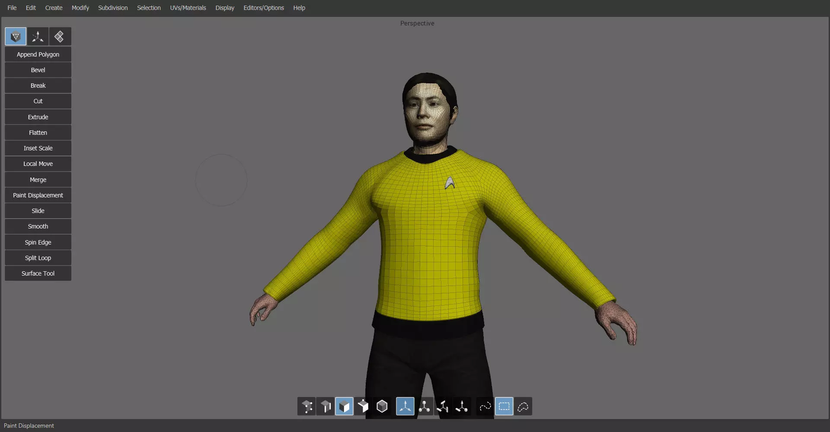Choose the paint selection squiggle icon
Image resolution: width=830 pixels, height=432 pixels.
[485, 407]
